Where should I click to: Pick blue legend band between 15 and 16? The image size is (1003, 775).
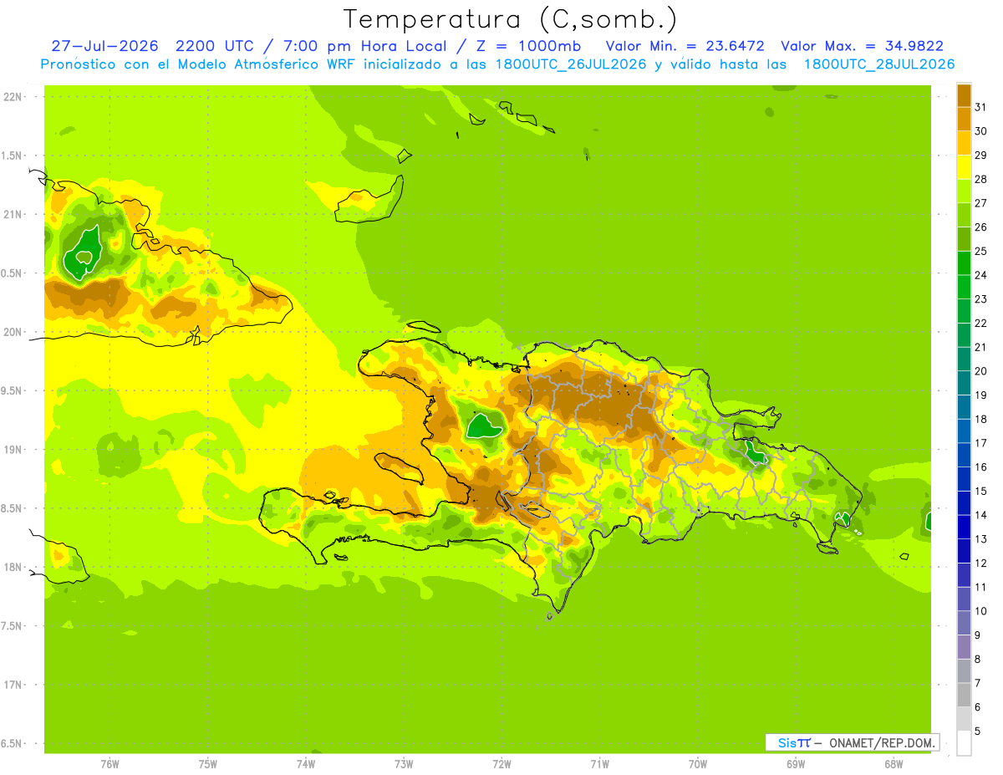[x=964, y=479]
